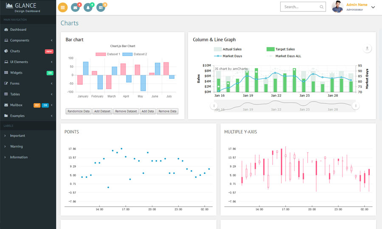This screenshot has height=229, width=382.
Task: Click the admin profile avatar picture
Action: 337,7
